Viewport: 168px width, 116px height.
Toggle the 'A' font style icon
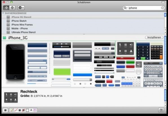[31, 110]
